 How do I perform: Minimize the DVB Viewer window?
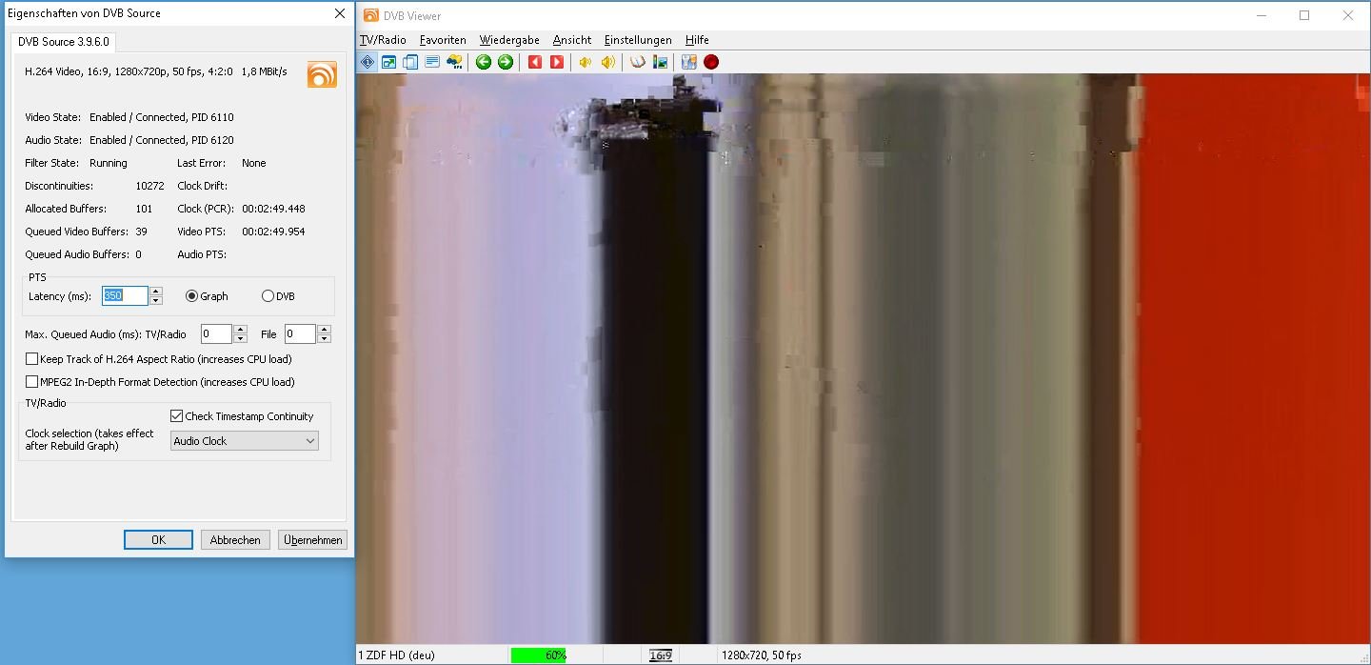[1262, 15]
